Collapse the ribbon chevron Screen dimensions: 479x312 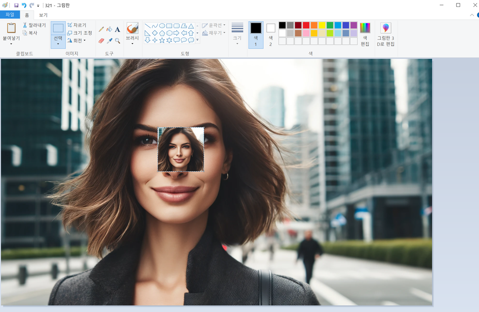[472, 15]
